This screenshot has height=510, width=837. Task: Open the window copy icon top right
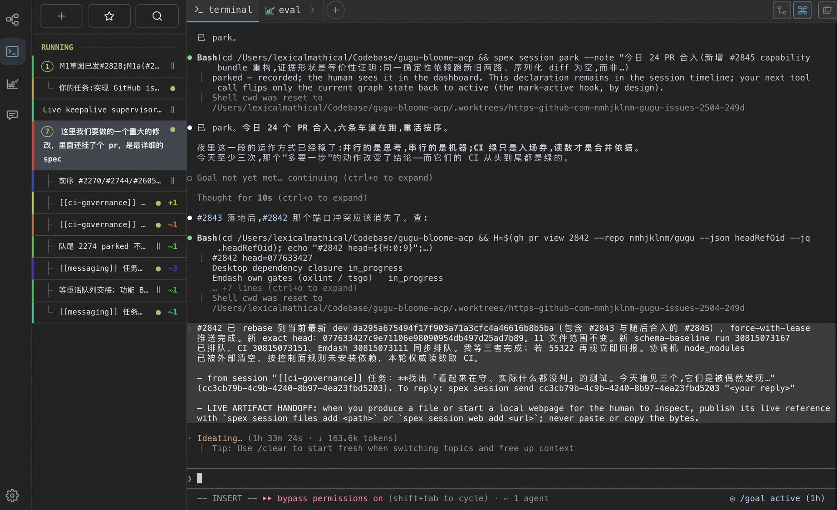click(x=827, y=10)
